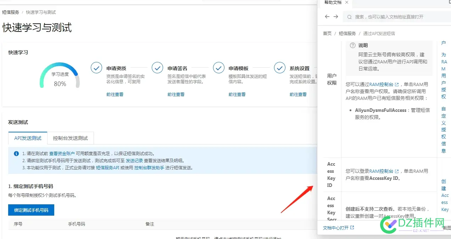
Task: Click external link icon after first RAM控制台
Action: tap(397, 85)
